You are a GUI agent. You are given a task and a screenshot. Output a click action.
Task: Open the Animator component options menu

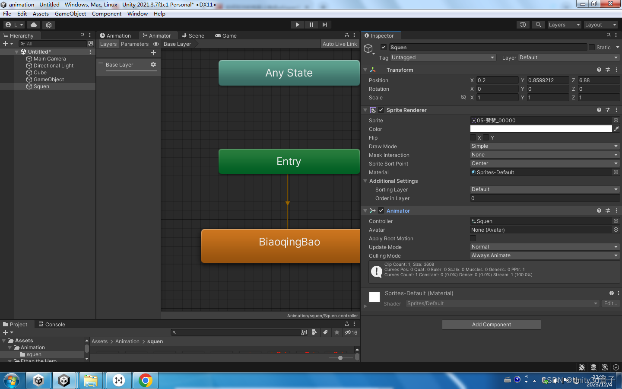pos(616,210)
